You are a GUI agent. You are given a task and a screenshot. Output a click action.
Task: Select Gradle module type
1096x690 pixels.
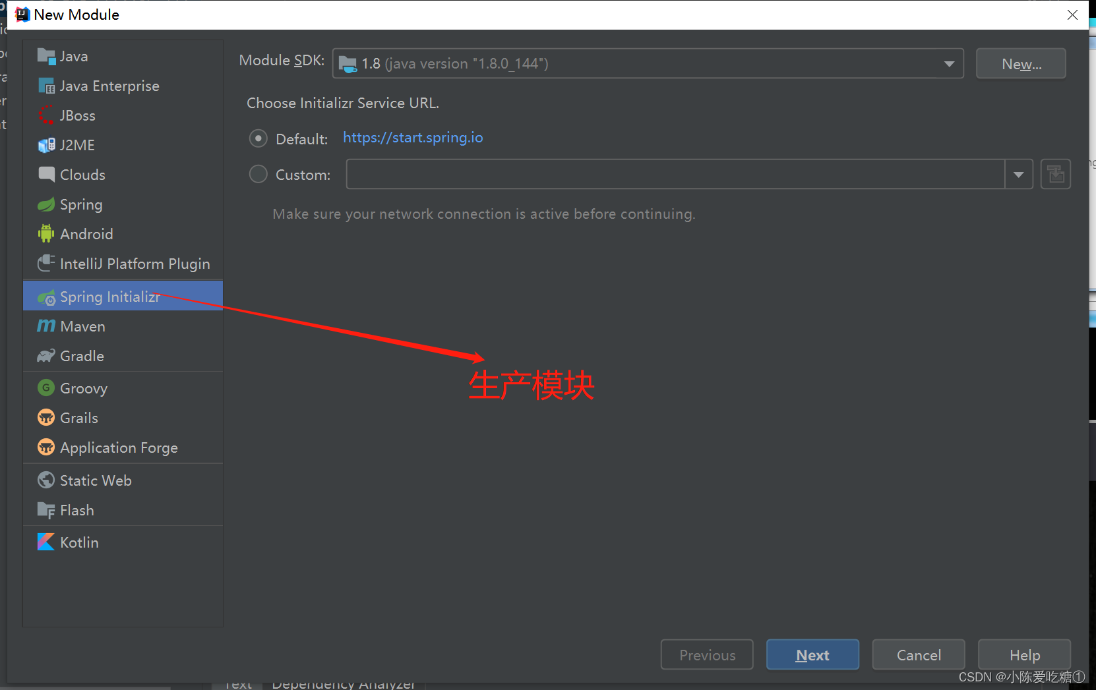123,356
